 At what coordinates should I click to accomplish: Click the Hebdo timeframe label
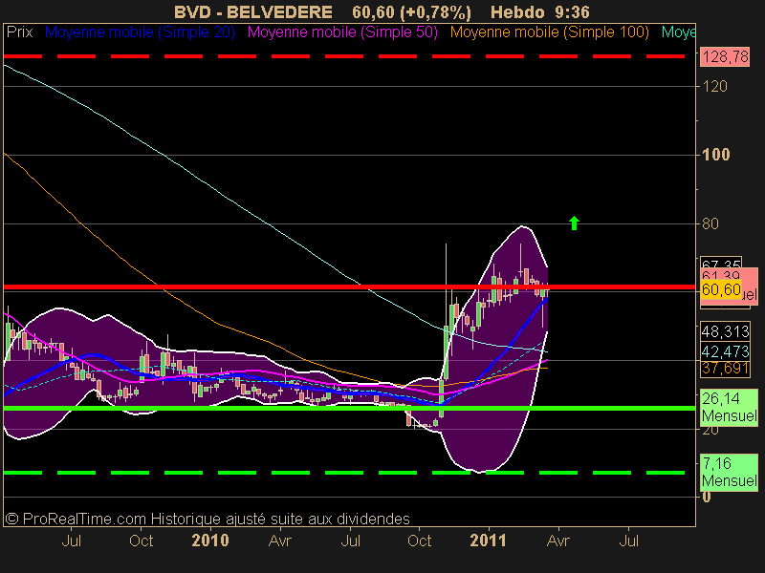(517, 11)
